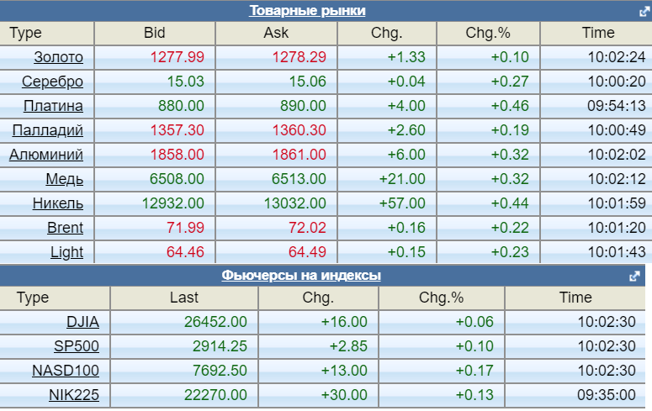The width and height of the screenshot is (652, 411).
Task: Click the Никель link
Action: (x=58, y=203)
